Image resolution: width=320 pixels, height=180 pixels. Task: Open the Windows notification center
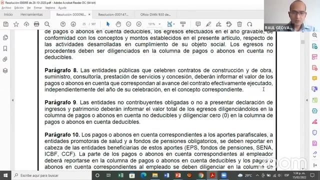[x=312, y=175]
